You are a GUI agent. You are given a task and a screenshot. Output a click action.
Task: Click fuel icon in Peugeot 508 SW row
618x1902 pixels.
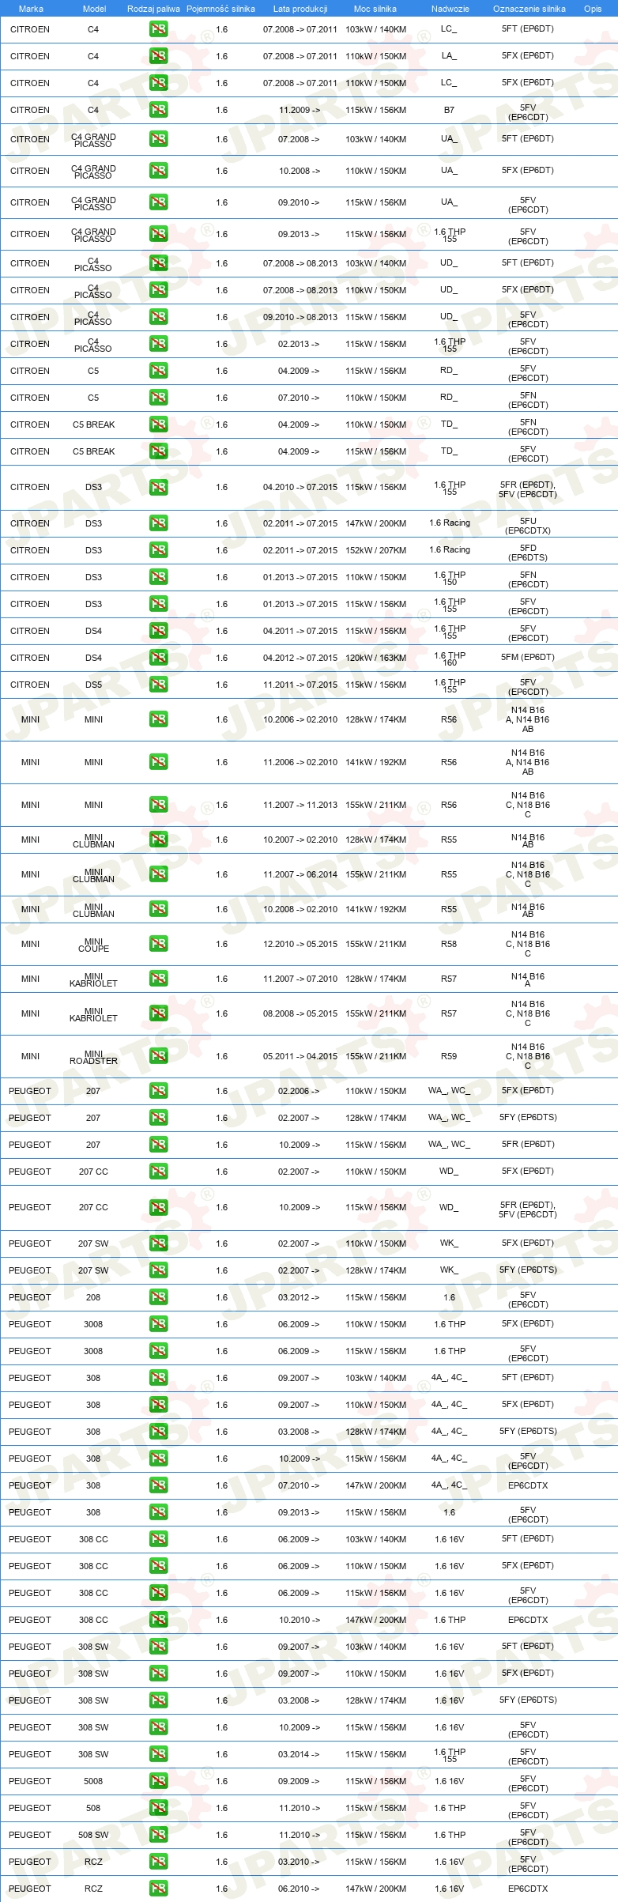pos(158,1835)
